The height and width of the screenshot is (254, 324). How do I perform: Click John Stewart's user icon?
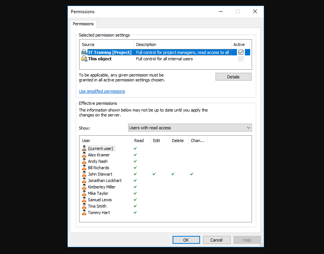(84, 174)
